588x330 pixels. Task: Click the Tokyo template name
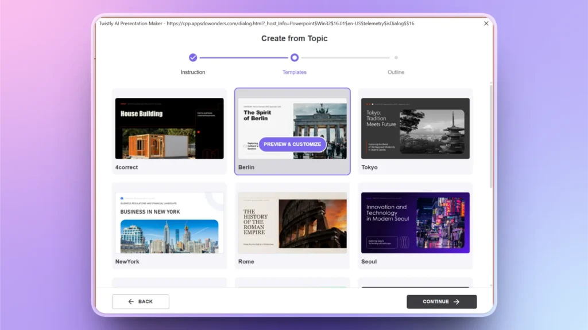click(369, 167)
